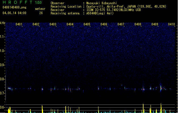The width and height of the screenshot is (178, 113).
Task: Click the 0.6 kHz frequency axis label
Action: pyautogui.click(x=3, y=107)
